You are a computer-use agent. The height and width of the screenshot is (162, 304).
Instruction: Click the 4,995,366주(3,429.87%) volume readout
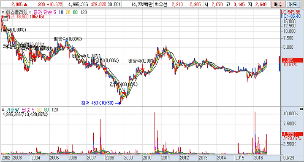coord(25,114)
